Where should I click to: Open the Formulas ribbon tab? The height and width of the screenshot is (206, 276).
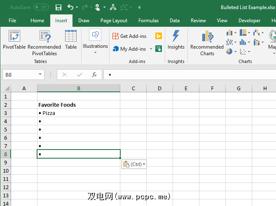click(x=148, y=21)
